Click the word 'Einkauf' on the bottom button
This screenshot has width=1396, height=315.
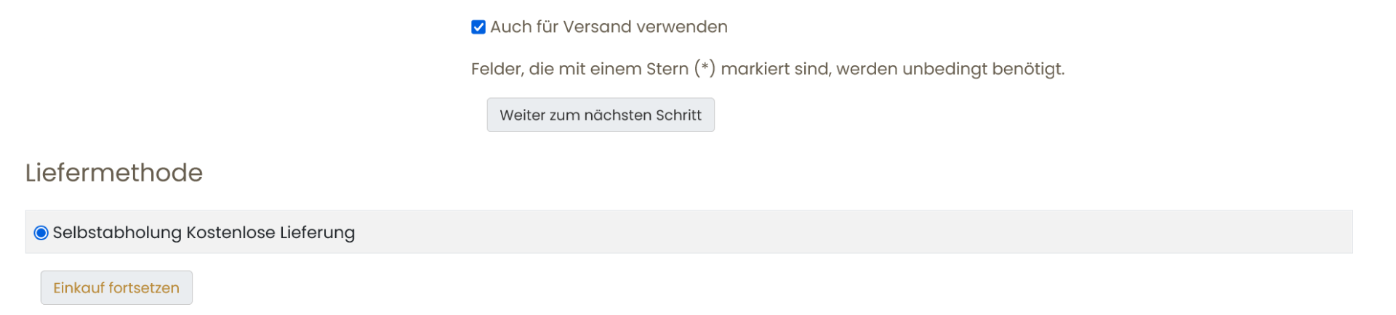(x=79, y=288)
